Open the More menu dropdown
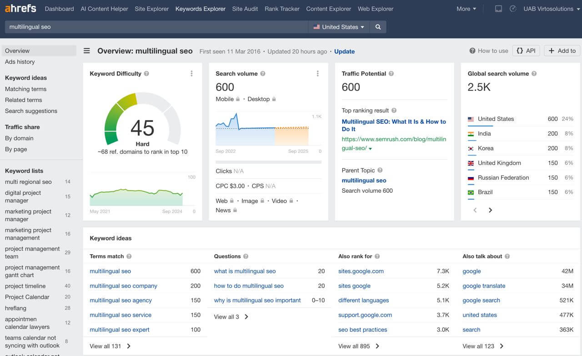582x356 pixels. 466,9
